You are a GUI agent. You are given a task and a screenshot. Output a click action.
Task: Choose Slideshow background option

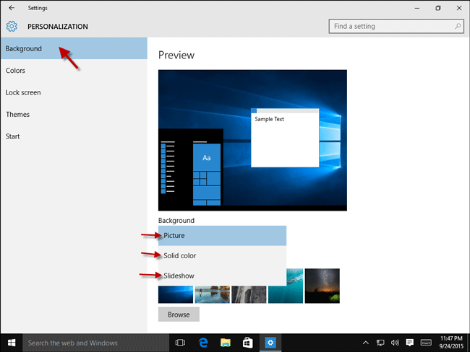[222, 276]
